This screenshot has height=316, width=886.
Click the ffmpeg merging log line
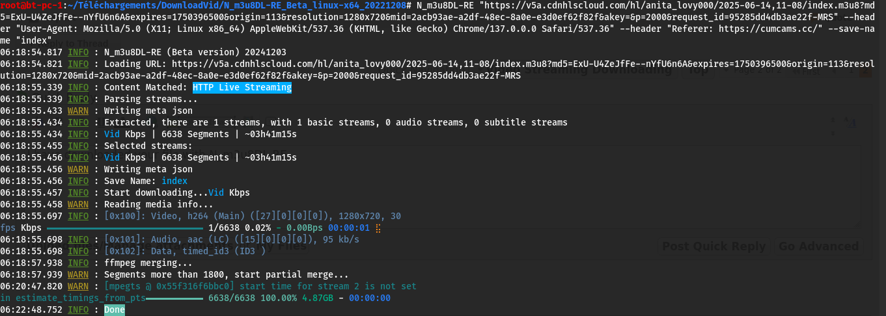pos(148,263)
